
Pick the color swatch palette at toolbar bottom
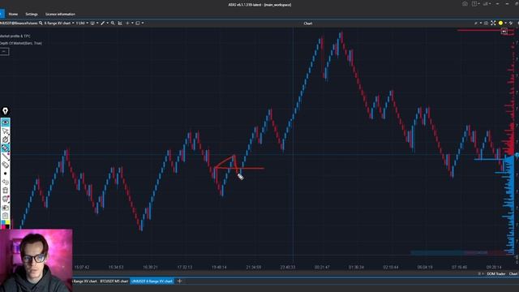[6, 224]
